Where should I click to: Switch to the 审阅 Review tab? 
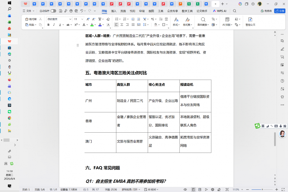142,11
